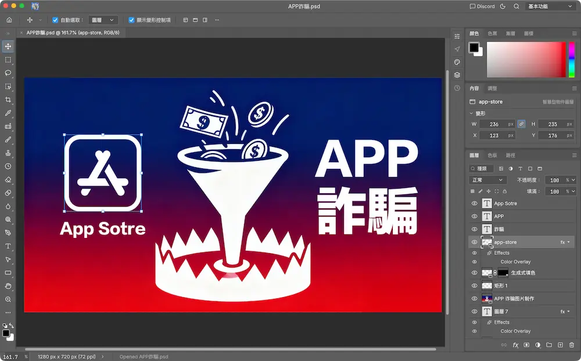581x361 pixels.
Task: Add layer style fx icon at panel bottom
Action: [x=515, y=345]
